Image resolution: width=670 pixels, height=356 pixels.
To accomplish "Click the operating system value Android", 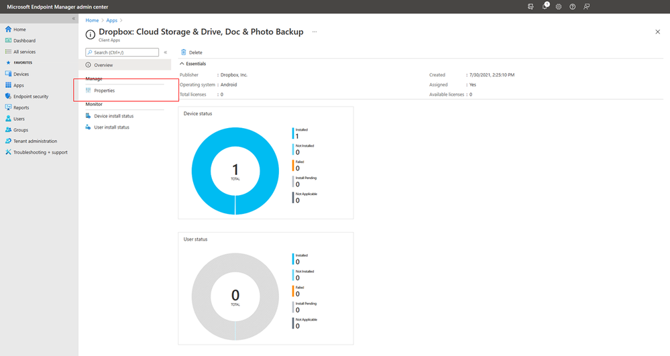I will pyautogui.click(x=229, y=84).
